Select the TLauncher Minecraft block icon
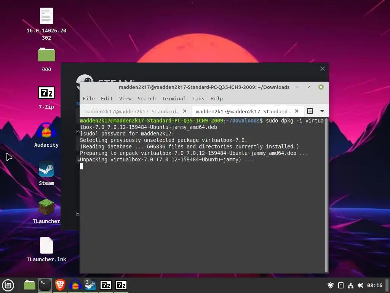This screenshot has height=293, width=390. tap(46, 207)
